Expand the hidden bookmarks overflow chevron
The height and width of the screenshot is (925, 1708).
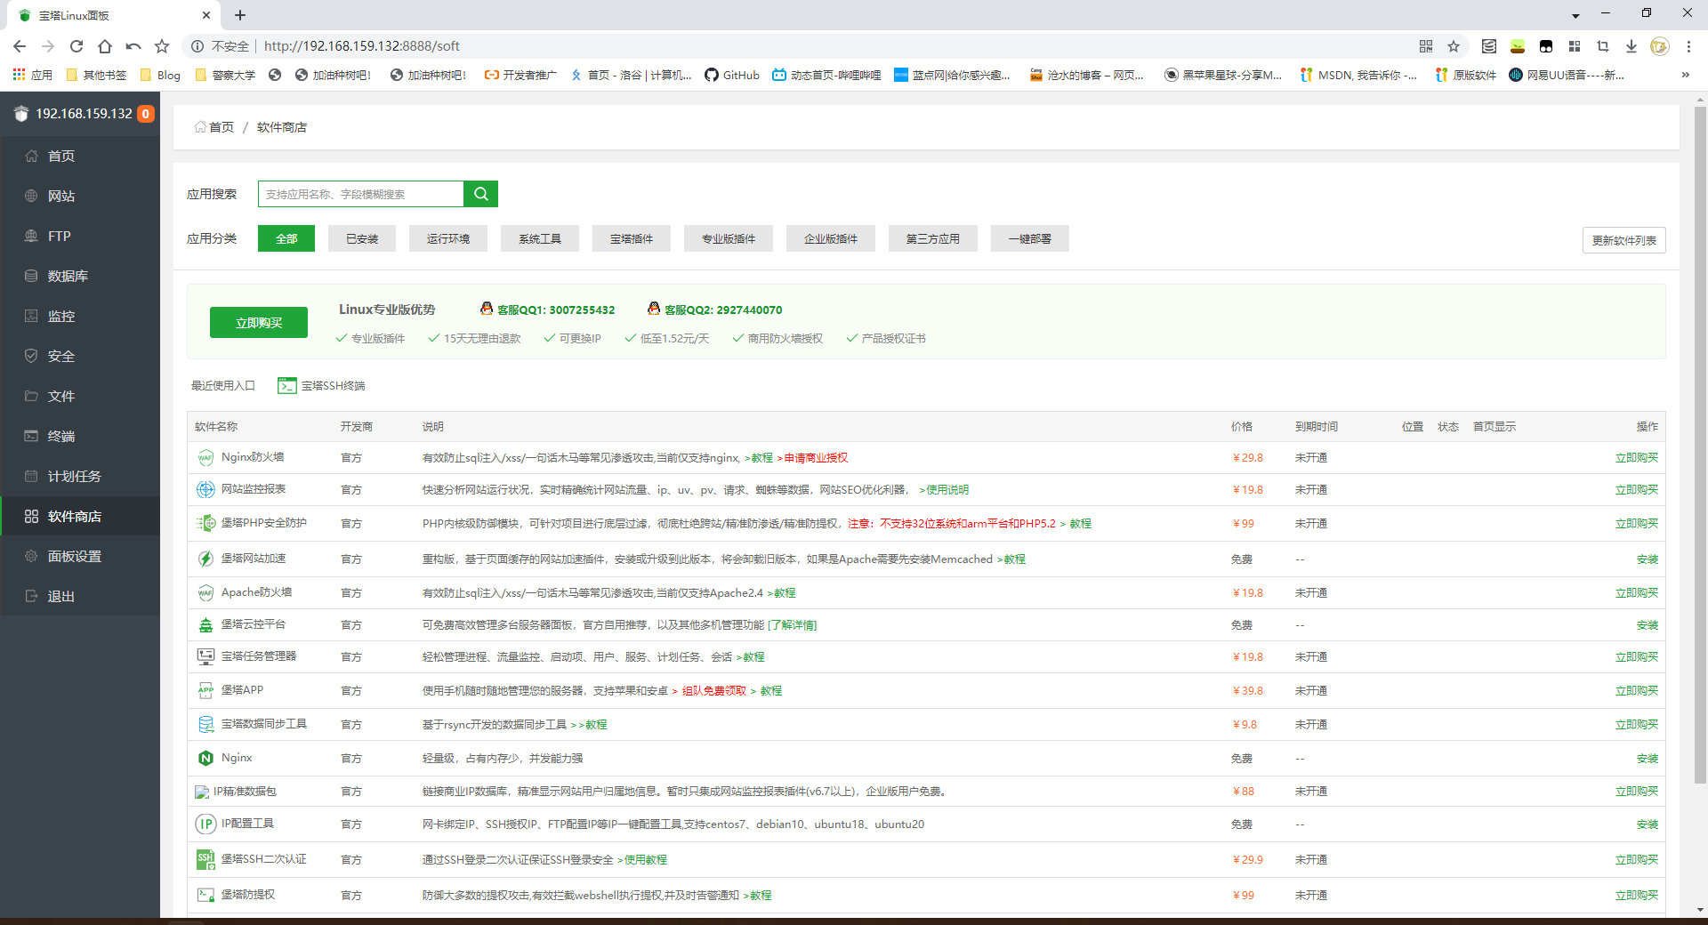click(1685, 75)
